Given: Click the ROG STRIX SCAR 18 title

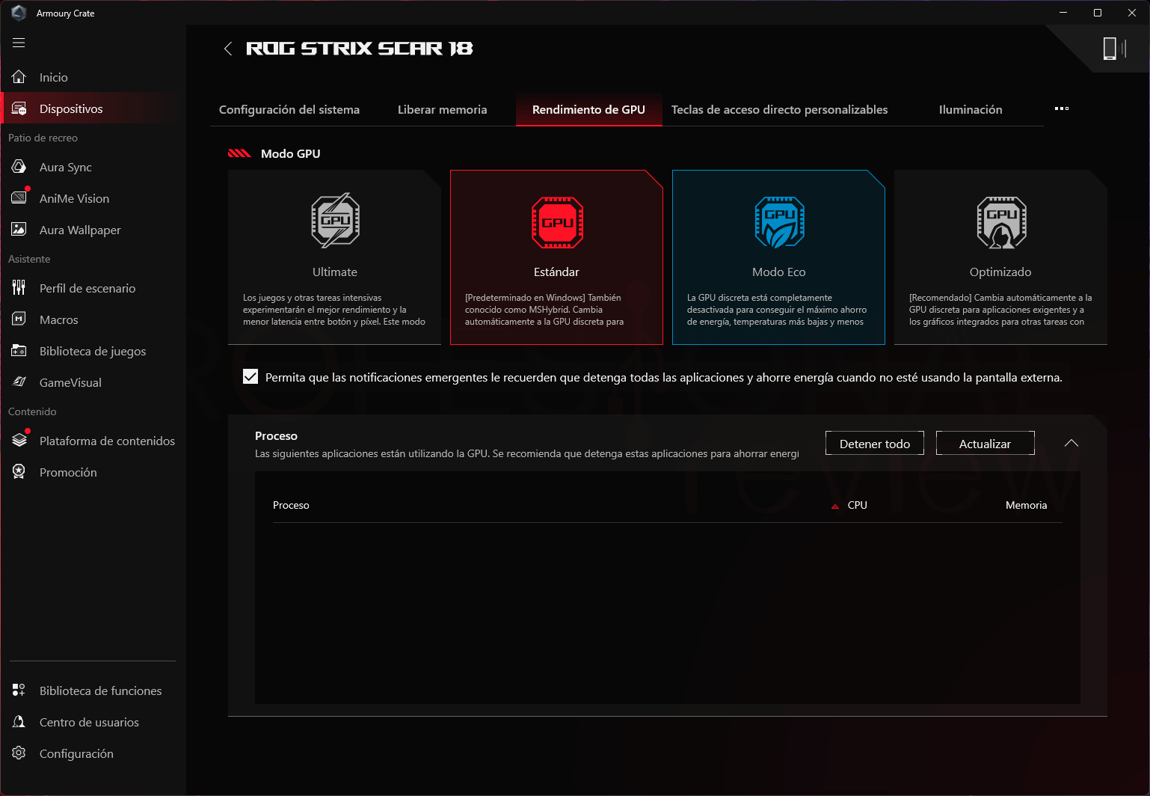Looking at the screenshot, I should pos(360,49).
